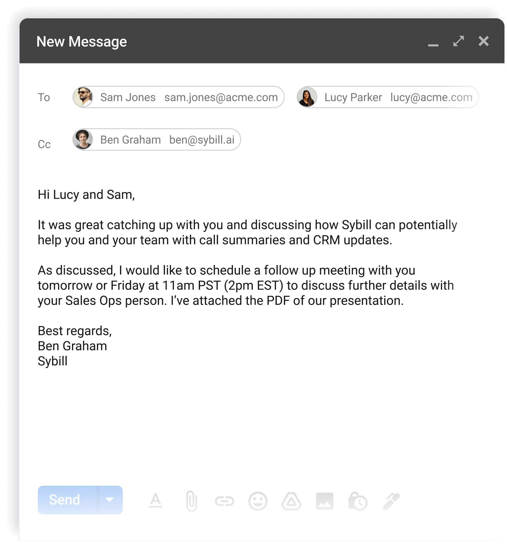Select Lucy Parker recipient chip
Screen dimensions: 507x545
[x=388, y=97]
